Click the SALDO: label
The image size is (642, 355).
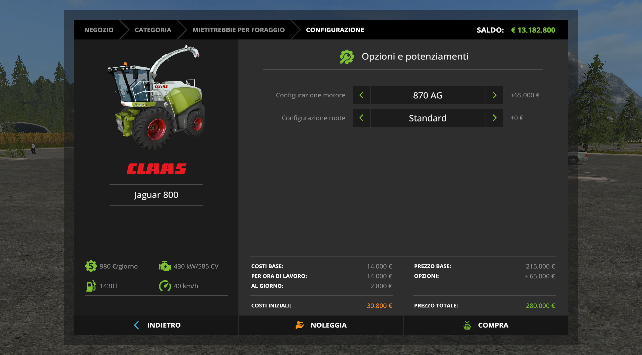pos(490,30)
